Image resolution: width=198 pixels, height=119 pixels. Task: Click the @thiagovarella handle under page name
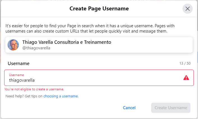[36, 48]
